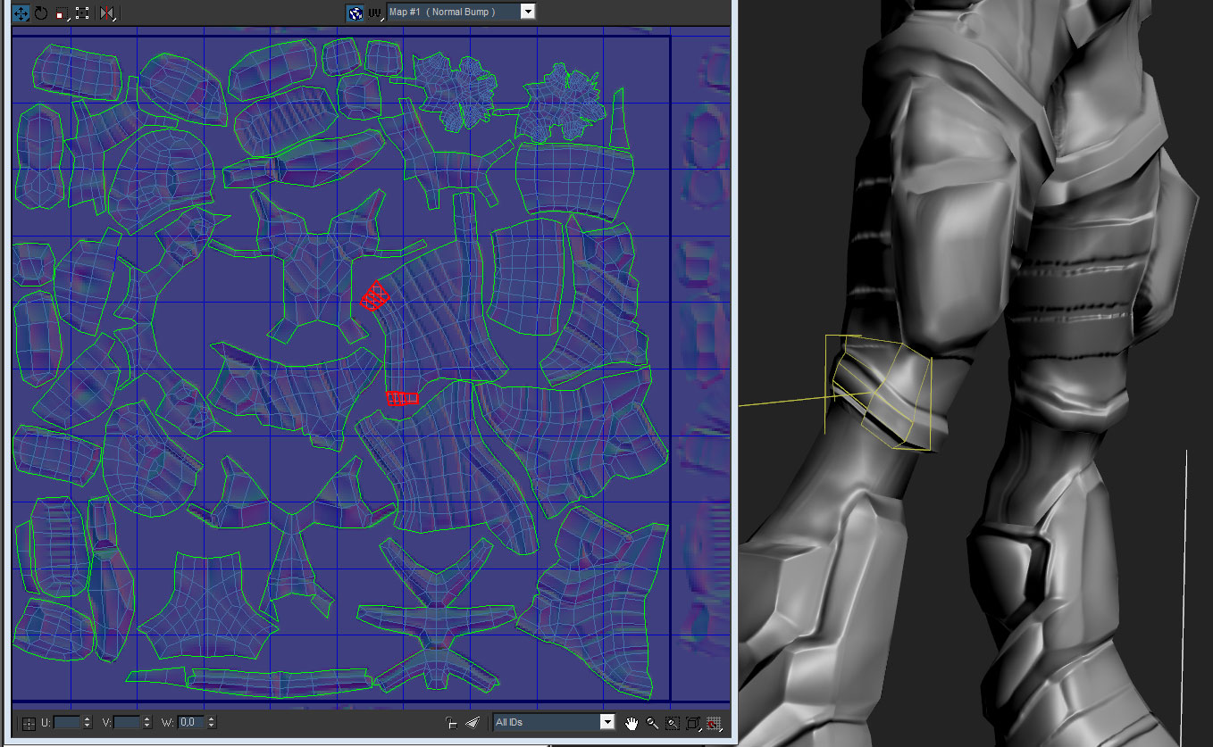
Task: Adjust the U coordinate spinner
Action: click(87, 722)
